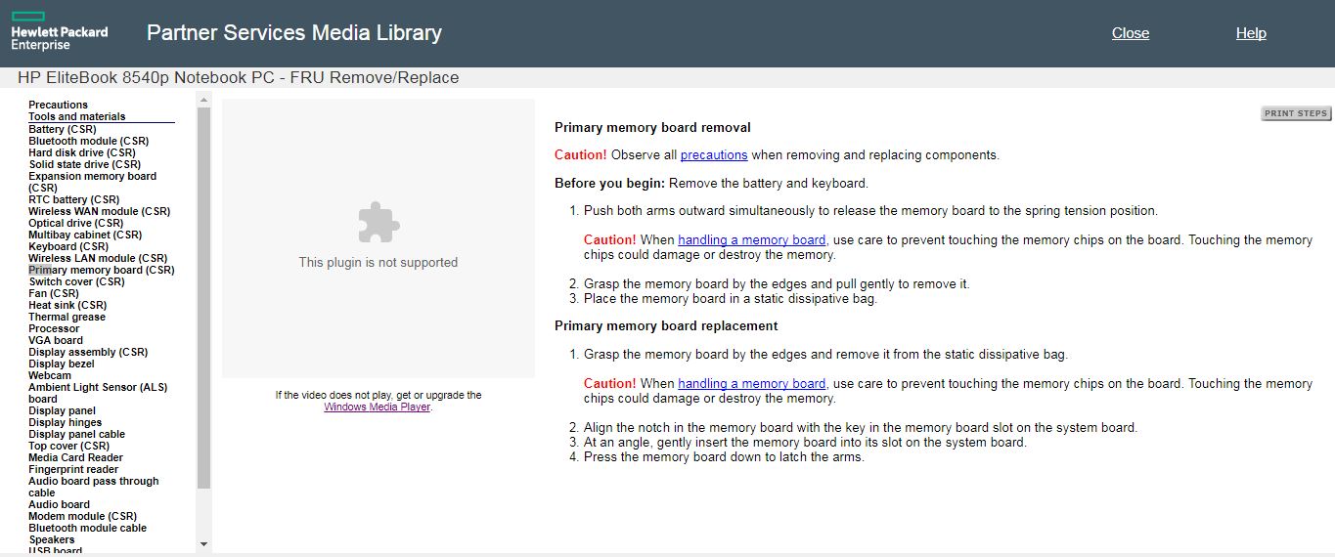Open Modem module (CSR) procedure
Image resolution: width=1335 pixels, height=557 pixels.
point(83,516)
